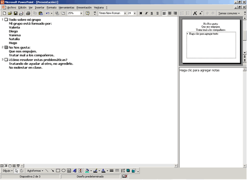This screenshot has width=247, height=180.
Task: Decrease font size button
Action: (x=201, y=13)
